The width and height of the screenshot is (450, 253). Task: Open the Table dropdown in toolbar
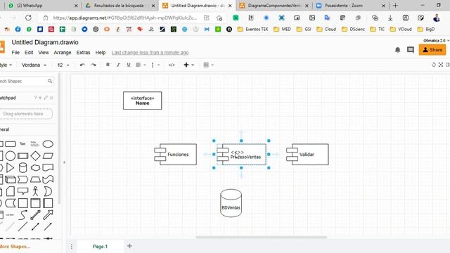[x=208, y=65]
